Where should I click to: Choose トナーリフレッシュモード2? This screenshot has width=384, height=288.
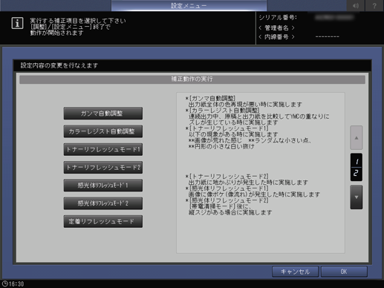coord(103,168)
